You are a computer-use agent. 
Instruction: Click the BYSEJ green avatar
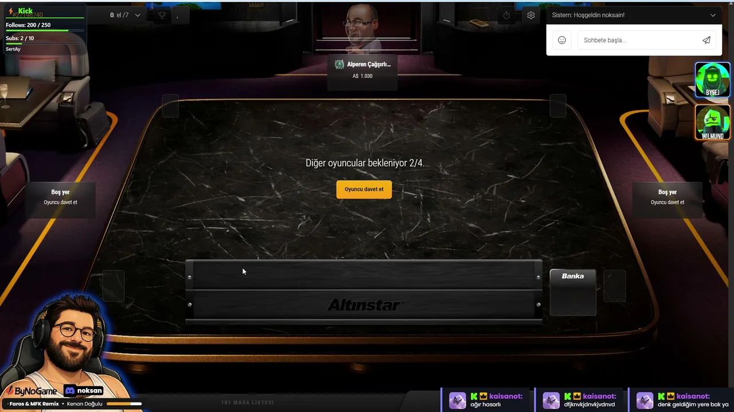[713, 80]
